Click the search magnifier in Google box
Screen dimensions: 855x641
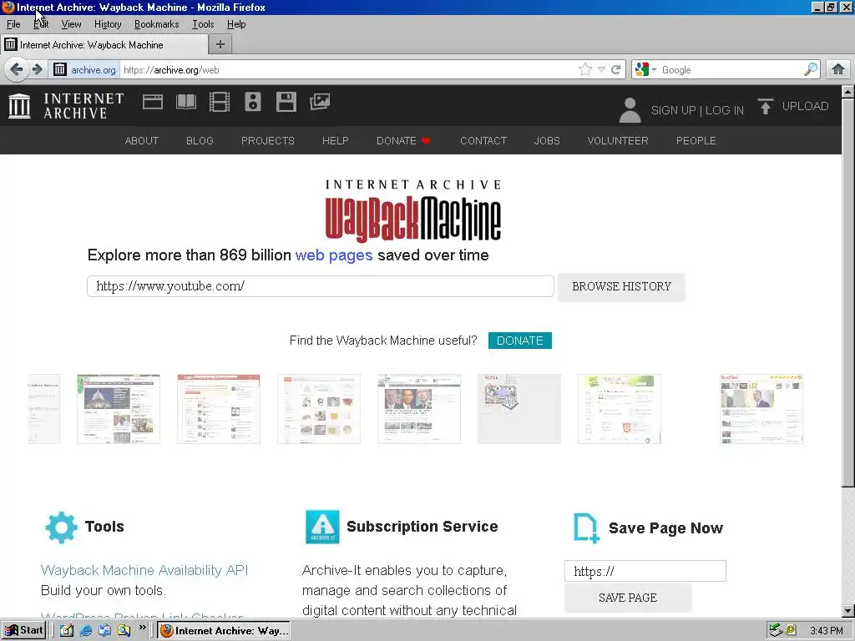(810, 69)
